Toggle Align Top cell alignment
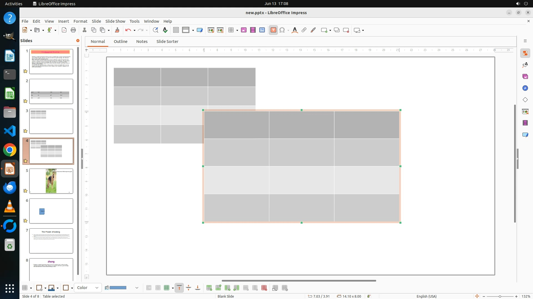Screen dimensions: 533x299 (179, 288)
